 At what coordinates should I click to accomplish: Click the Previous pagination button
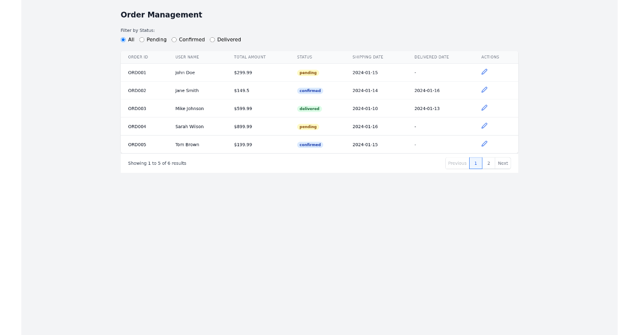click(x=457, y=163)
